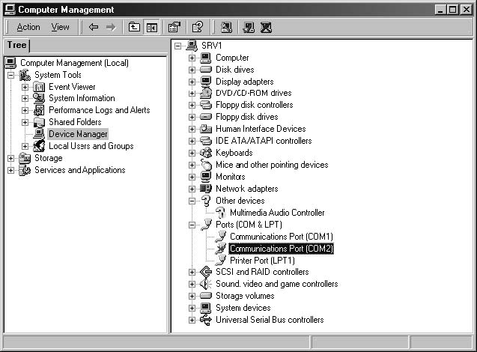The height and width of the screenshot is (352, 477).
Task: Select IDE ATA/ATAPI controllers category
Action: (x=264, y=141)
